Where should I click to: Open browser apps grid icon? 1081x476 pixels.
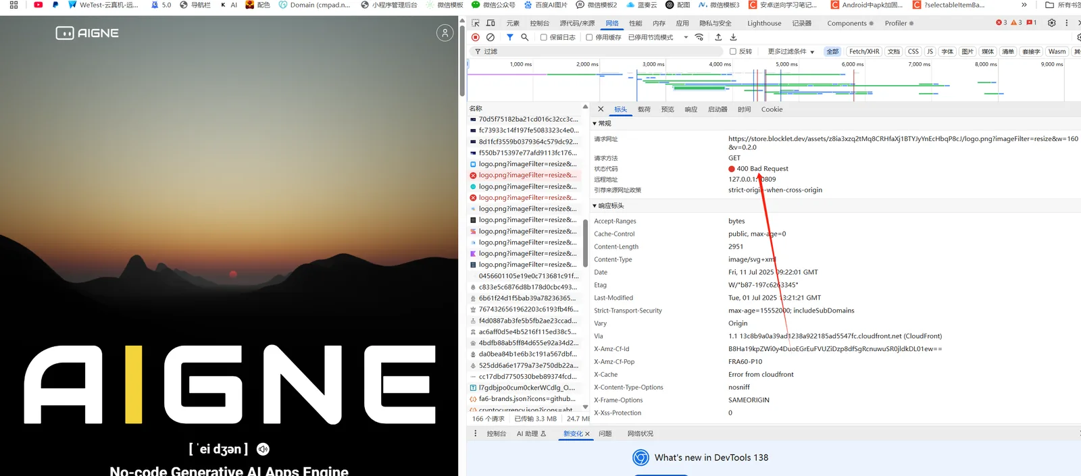14,5
